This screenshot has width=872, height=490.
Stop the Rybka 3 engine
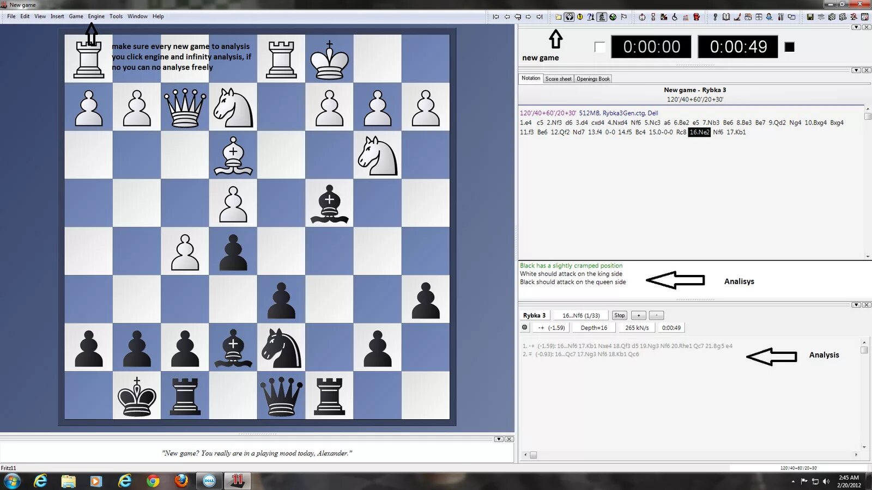(620, 315)
